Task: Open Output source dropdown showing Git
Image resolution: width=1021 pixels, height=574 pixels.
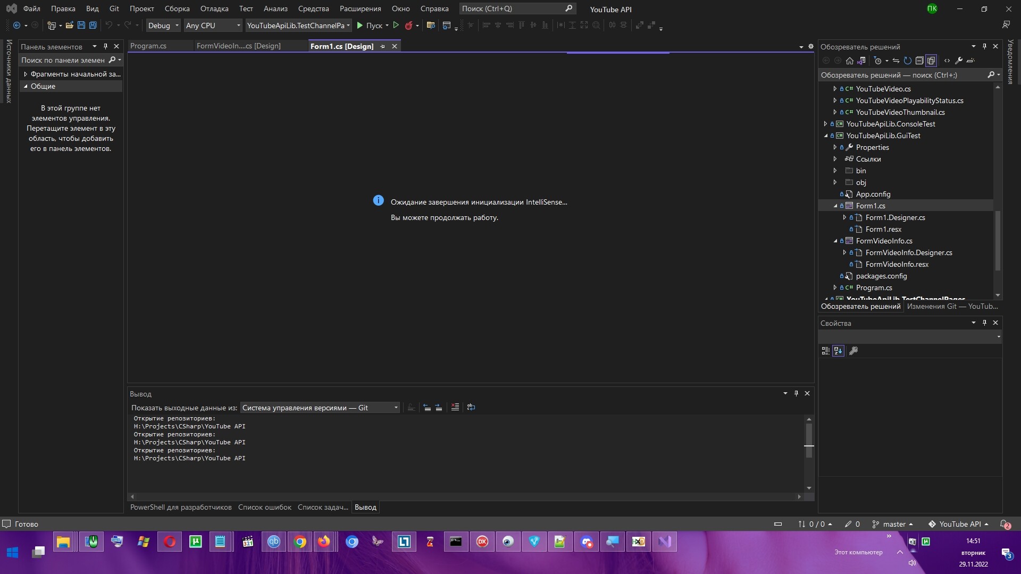Action: (320, 408)
